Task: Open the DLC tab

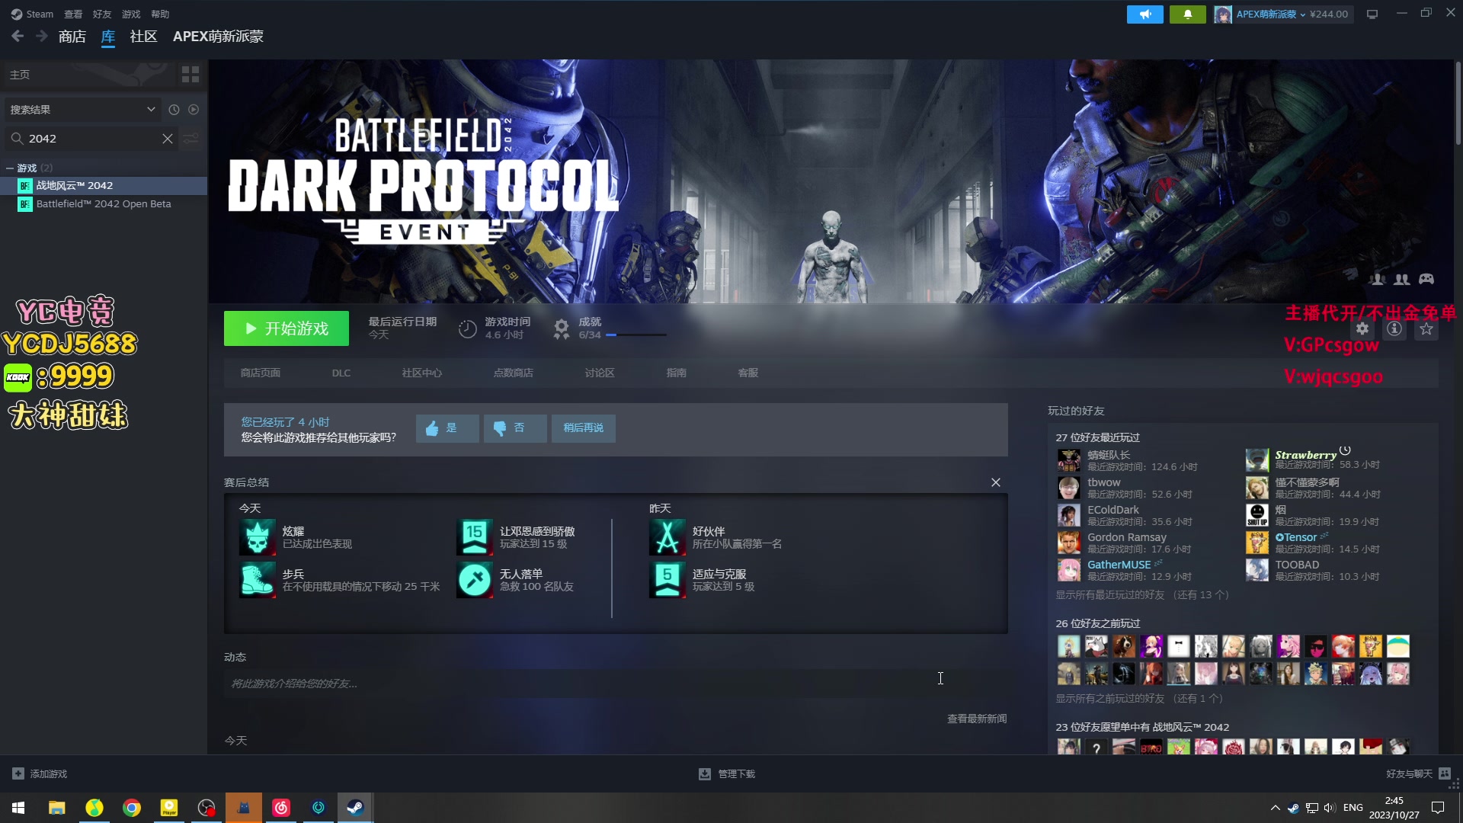Action: point(341,373)
